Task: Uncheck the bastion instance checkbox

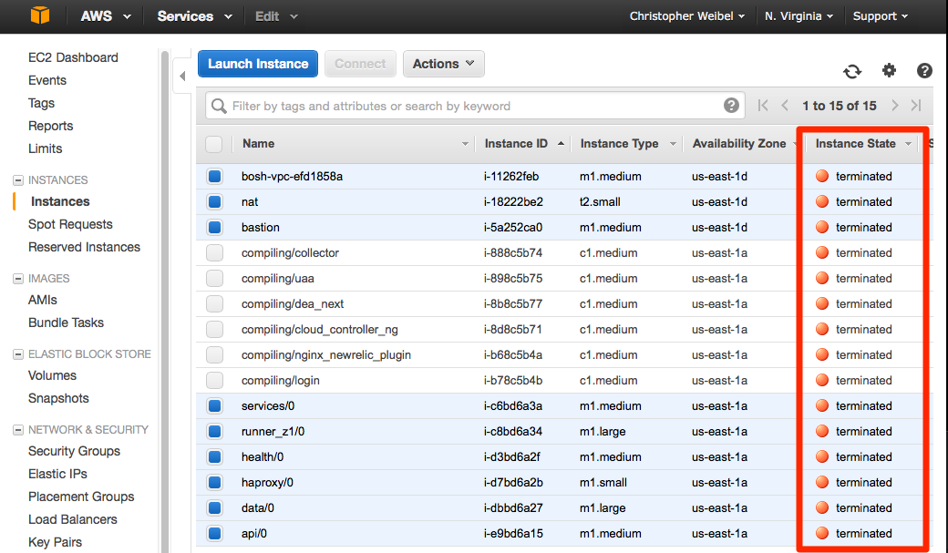Action: click(214, 227)
